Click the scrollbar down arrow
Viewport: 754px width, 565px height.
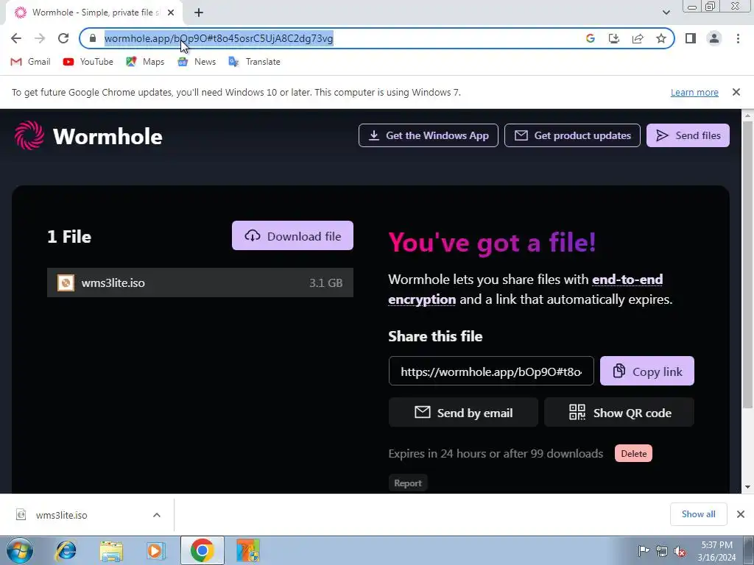(x=747, y=487)
